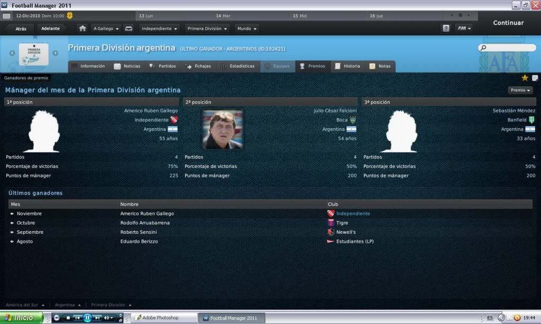Open the Primera División dropdown menu
The height and width of the screenshot is (324, 541).
coord(207,28)
